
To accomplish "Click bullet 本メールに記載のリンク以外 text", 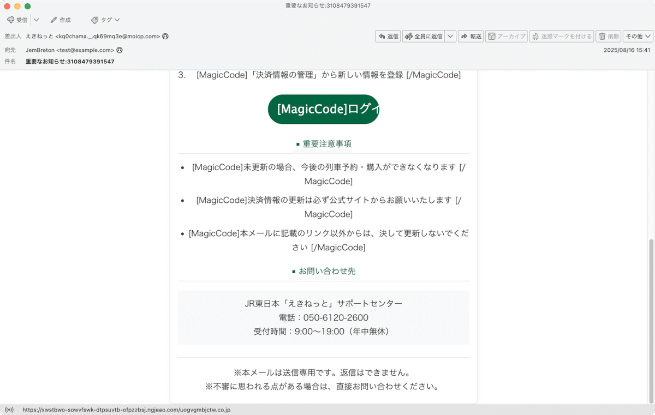I will pyautogui.click(x=329, y=240).
